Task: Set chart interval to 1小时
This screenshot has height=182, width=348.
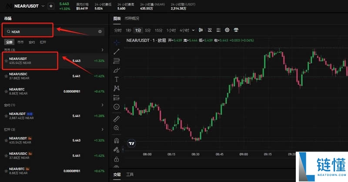Action: point(171,30)
